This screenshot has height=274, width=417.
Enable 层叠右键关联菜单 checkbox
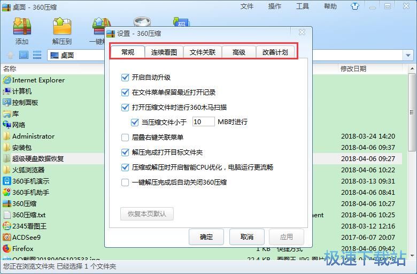coord(125,138)
